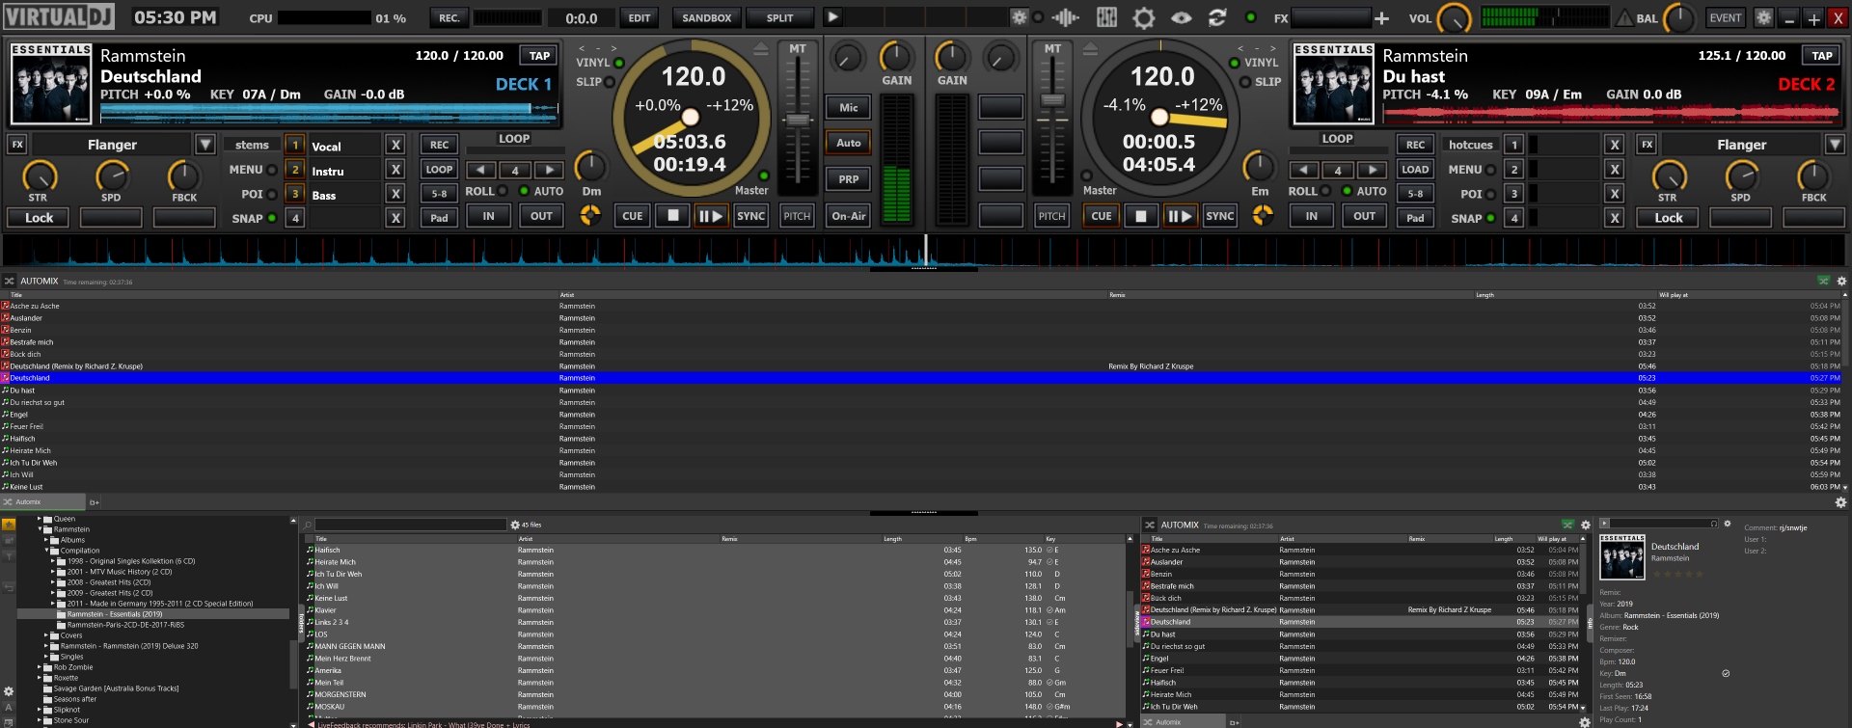Click the favorites star icon in browser sidebar

click(x=9, y=525)
